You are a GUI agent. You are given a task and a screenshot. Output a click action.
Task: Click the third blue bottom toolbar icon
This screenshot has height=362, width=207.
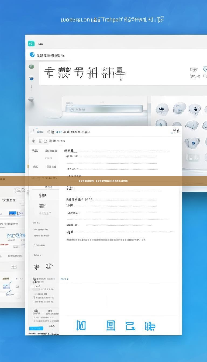pyautogui.click(x=130, y=326)
